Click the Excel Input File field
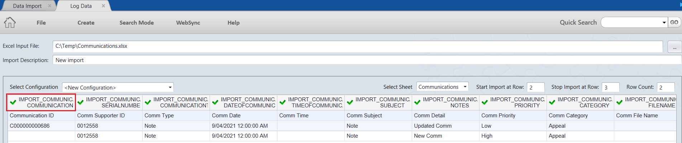This screenshot has height=143, width=682. click(x=358, y=46)
